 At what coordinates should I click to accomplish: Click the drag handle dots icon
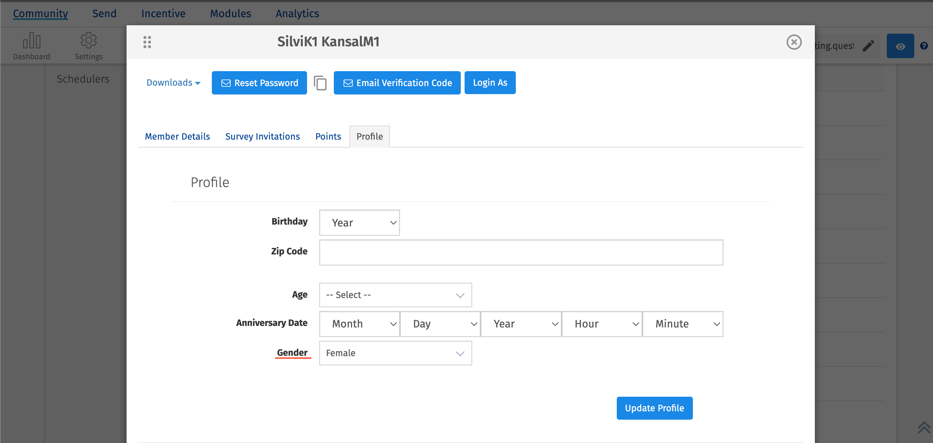[147, 42]
